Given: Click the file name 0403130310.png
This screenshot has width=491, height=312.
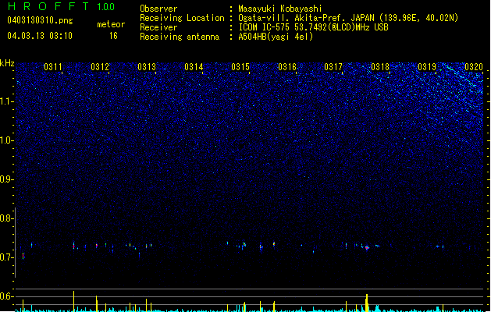Looking at the screenshot, I should (40, 20).
